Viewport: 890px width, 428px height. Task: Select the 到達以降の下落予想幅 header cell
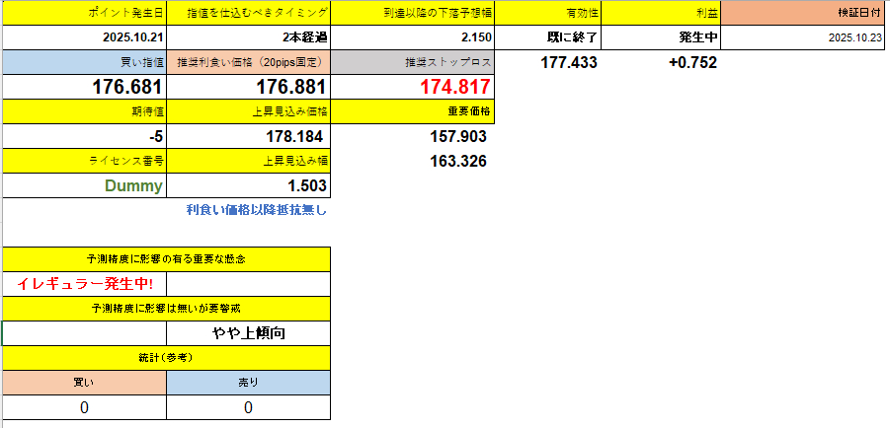pyautogui.click(x=413, y=13)
